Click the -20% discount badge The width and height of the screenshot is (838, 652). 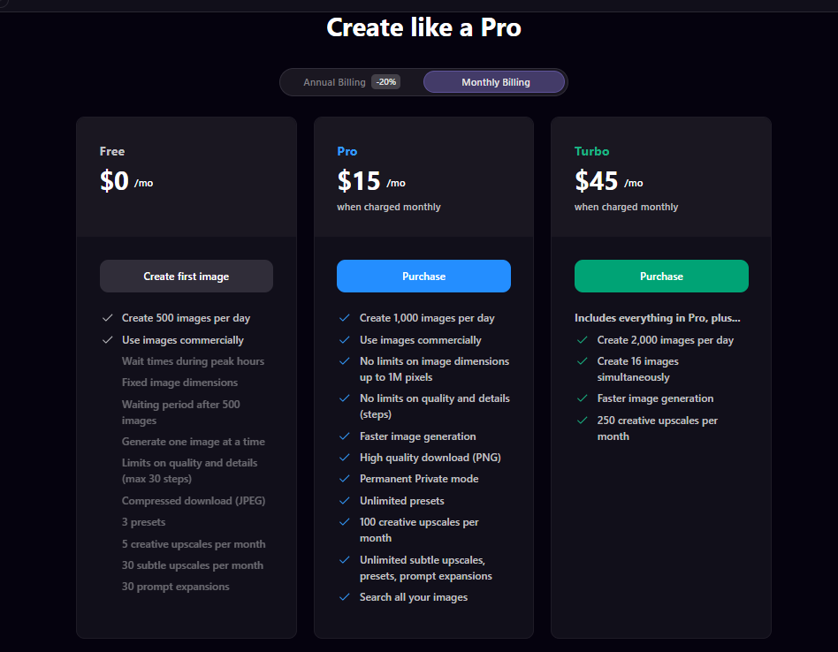(385, 81)
